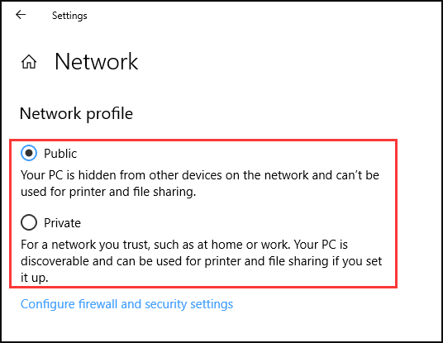The image size is (443, 343).
Task: Open Configure firewall and security settings
Action: [126, 304]
